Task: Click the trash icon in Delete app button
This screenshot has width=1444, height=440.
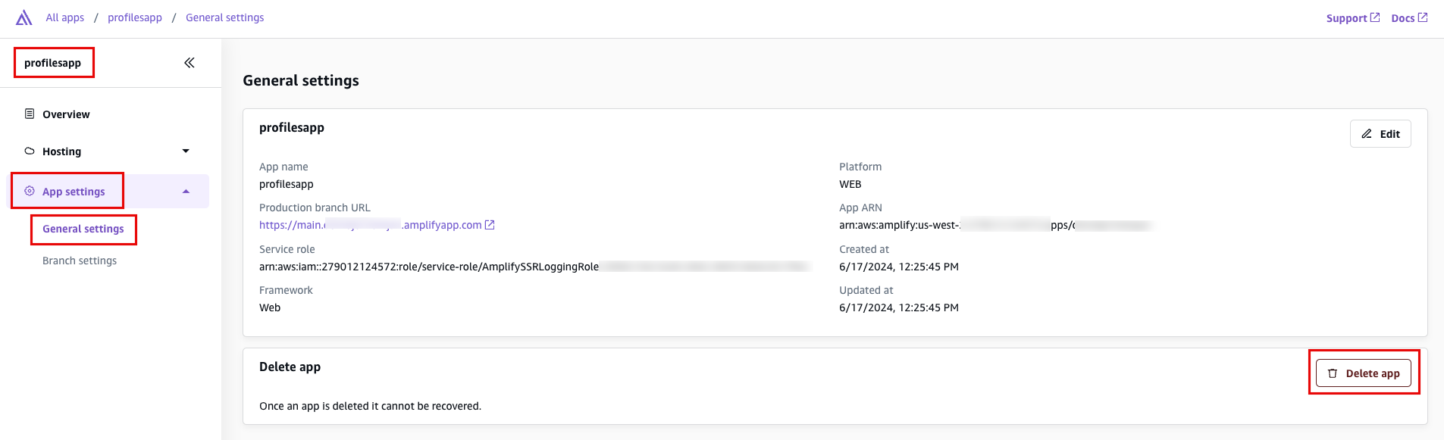Action: 1333,373
